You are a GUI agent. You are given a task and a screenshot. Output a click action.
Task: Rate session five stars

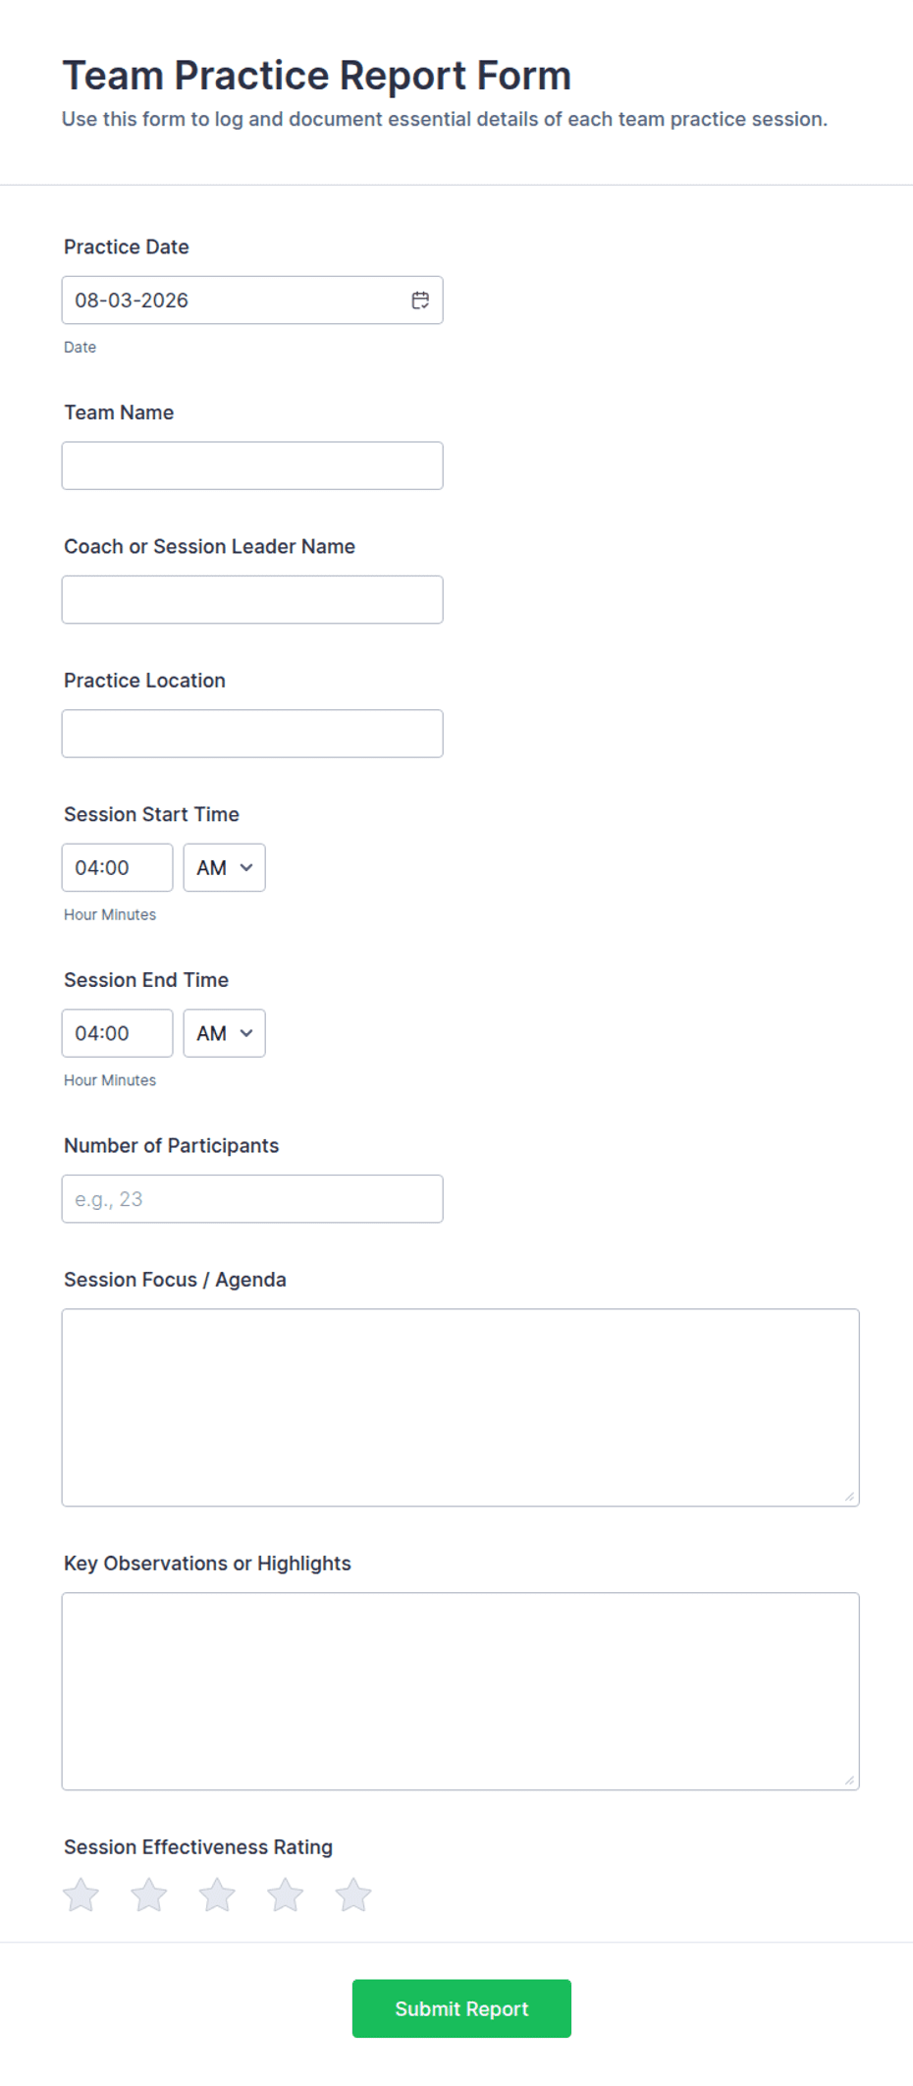point(353,1894)
